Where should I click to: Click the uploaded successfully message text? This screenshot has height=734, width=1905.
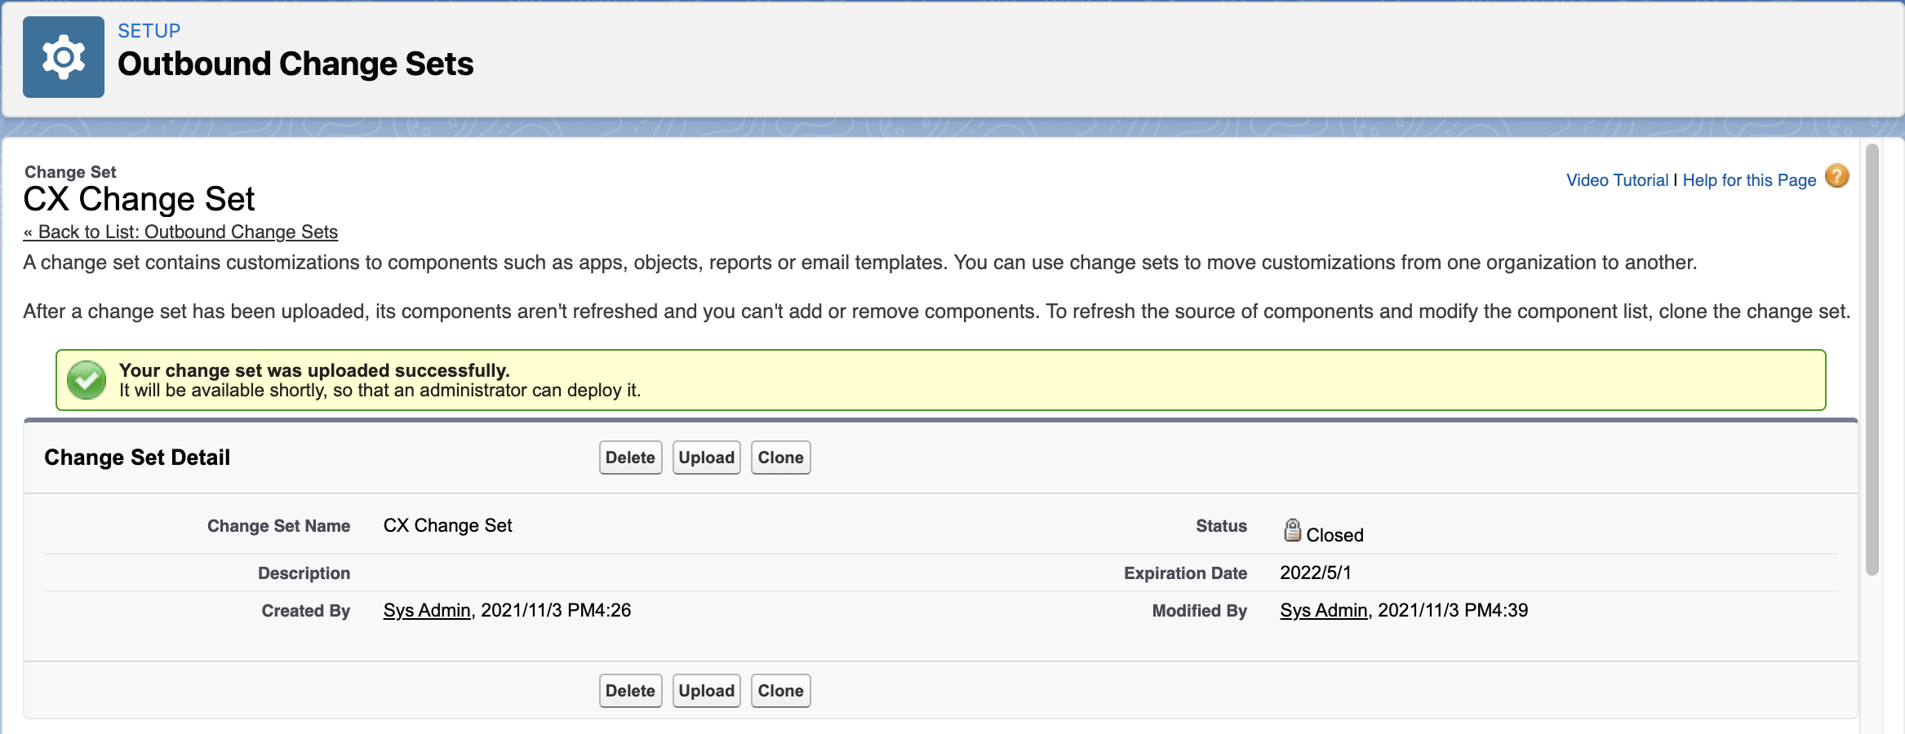pyautogui.click(x=314, y=370)
